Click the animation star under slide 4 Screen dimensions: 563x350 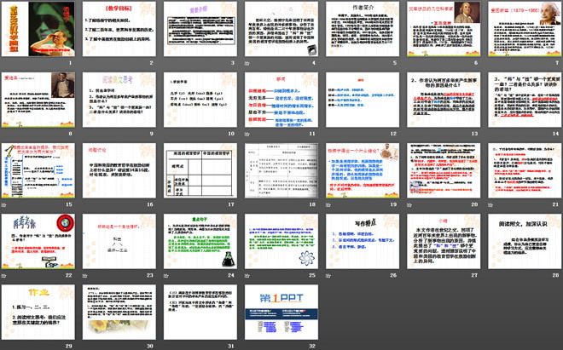pos(247,63)
